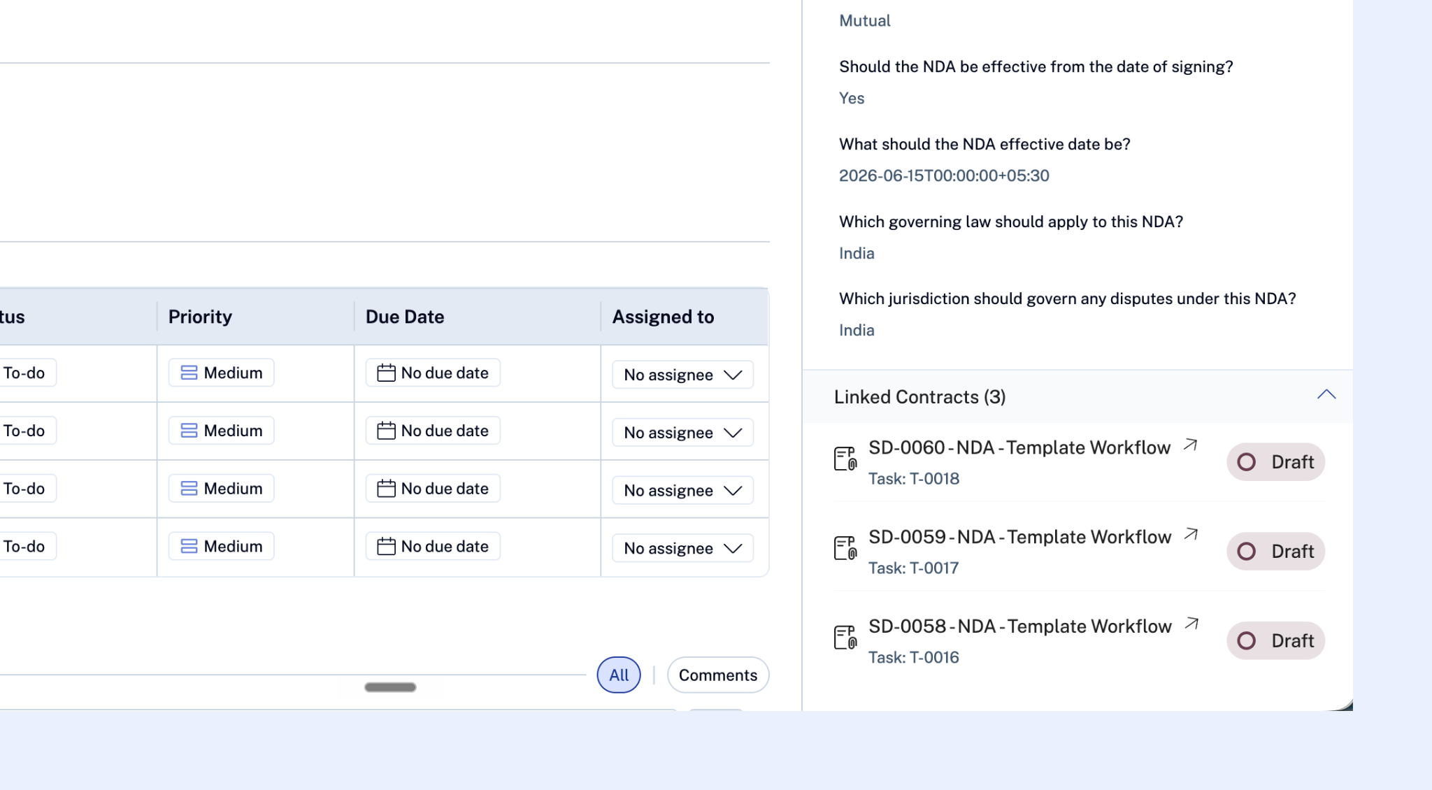1432x790 pixels.
Task: Open SD-0060 contract via external link arrow
Action: 1191,445
